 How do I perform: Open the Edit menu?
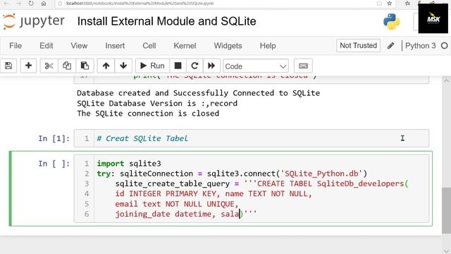(46, 46)
